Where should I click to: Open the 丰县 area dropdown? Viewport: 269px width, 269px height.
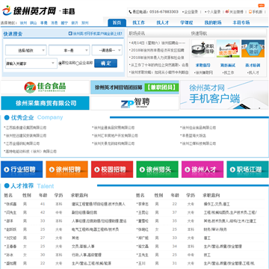click(69, 50)
